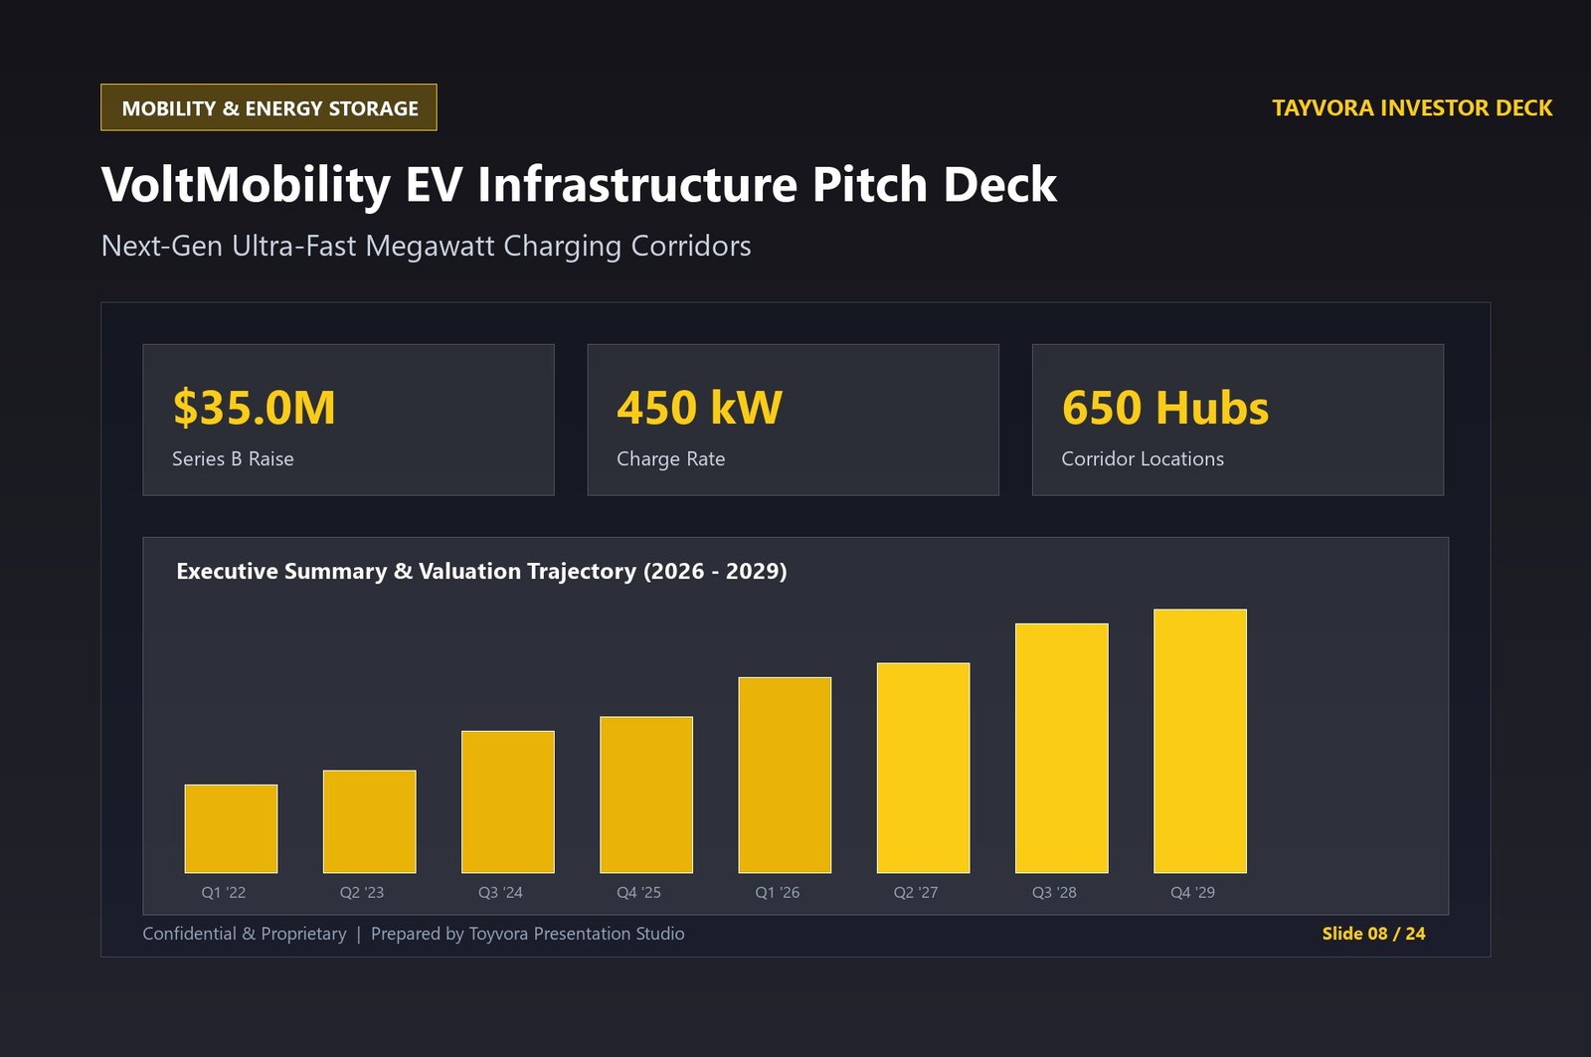Click the Q3 '28 axis label
Image resolution: width=1591 pixels, height=1057 pixels.
click(1054, 892)
